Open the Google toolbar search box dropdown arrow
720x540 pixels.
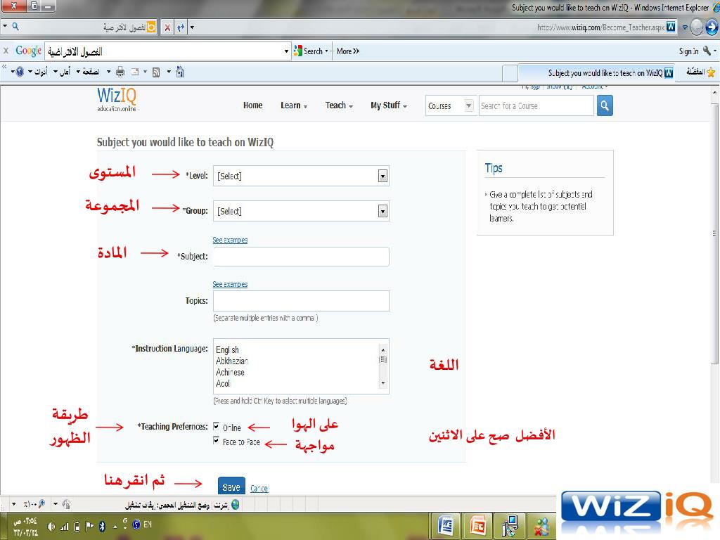point(287,51)
